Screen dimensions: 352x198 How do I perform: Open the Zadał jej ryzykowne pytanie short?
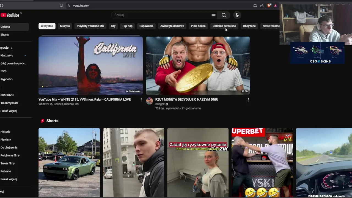198,163
